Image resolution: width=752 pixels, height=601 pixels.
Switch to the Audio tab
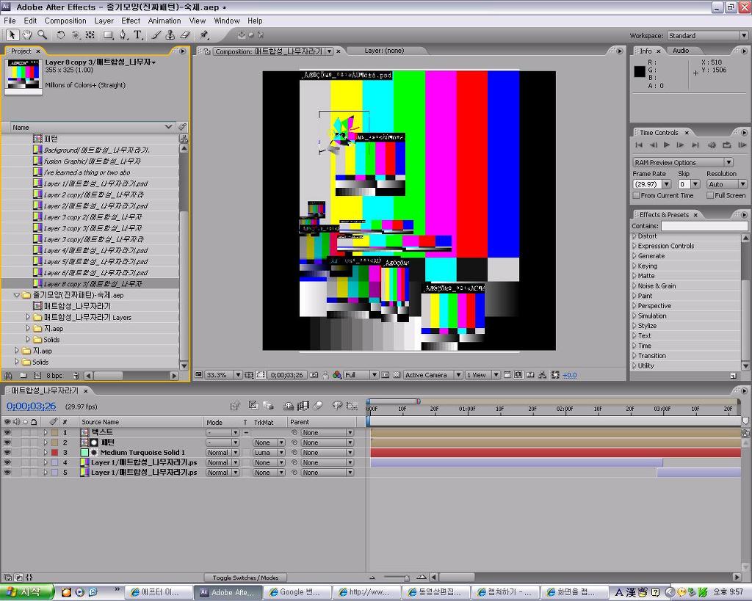click(681, 51)
